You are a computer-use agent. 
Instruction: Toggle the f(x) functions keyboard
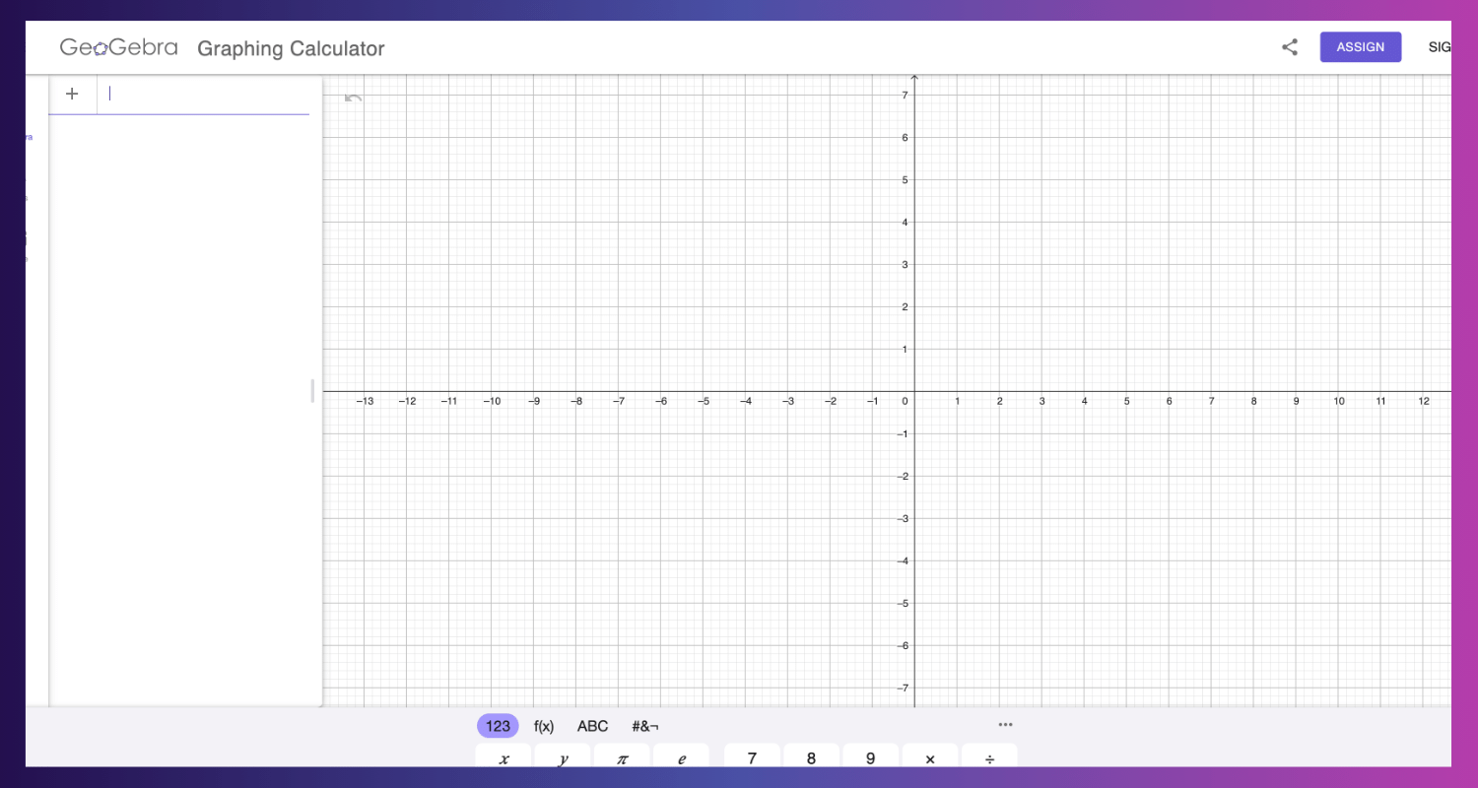coord(544,726)
